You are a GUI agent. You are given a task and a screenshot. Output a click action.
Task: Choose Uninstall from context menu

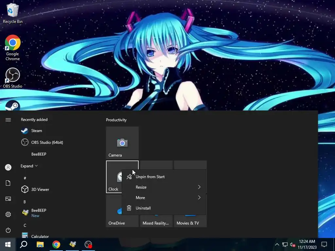coord(164,208)
